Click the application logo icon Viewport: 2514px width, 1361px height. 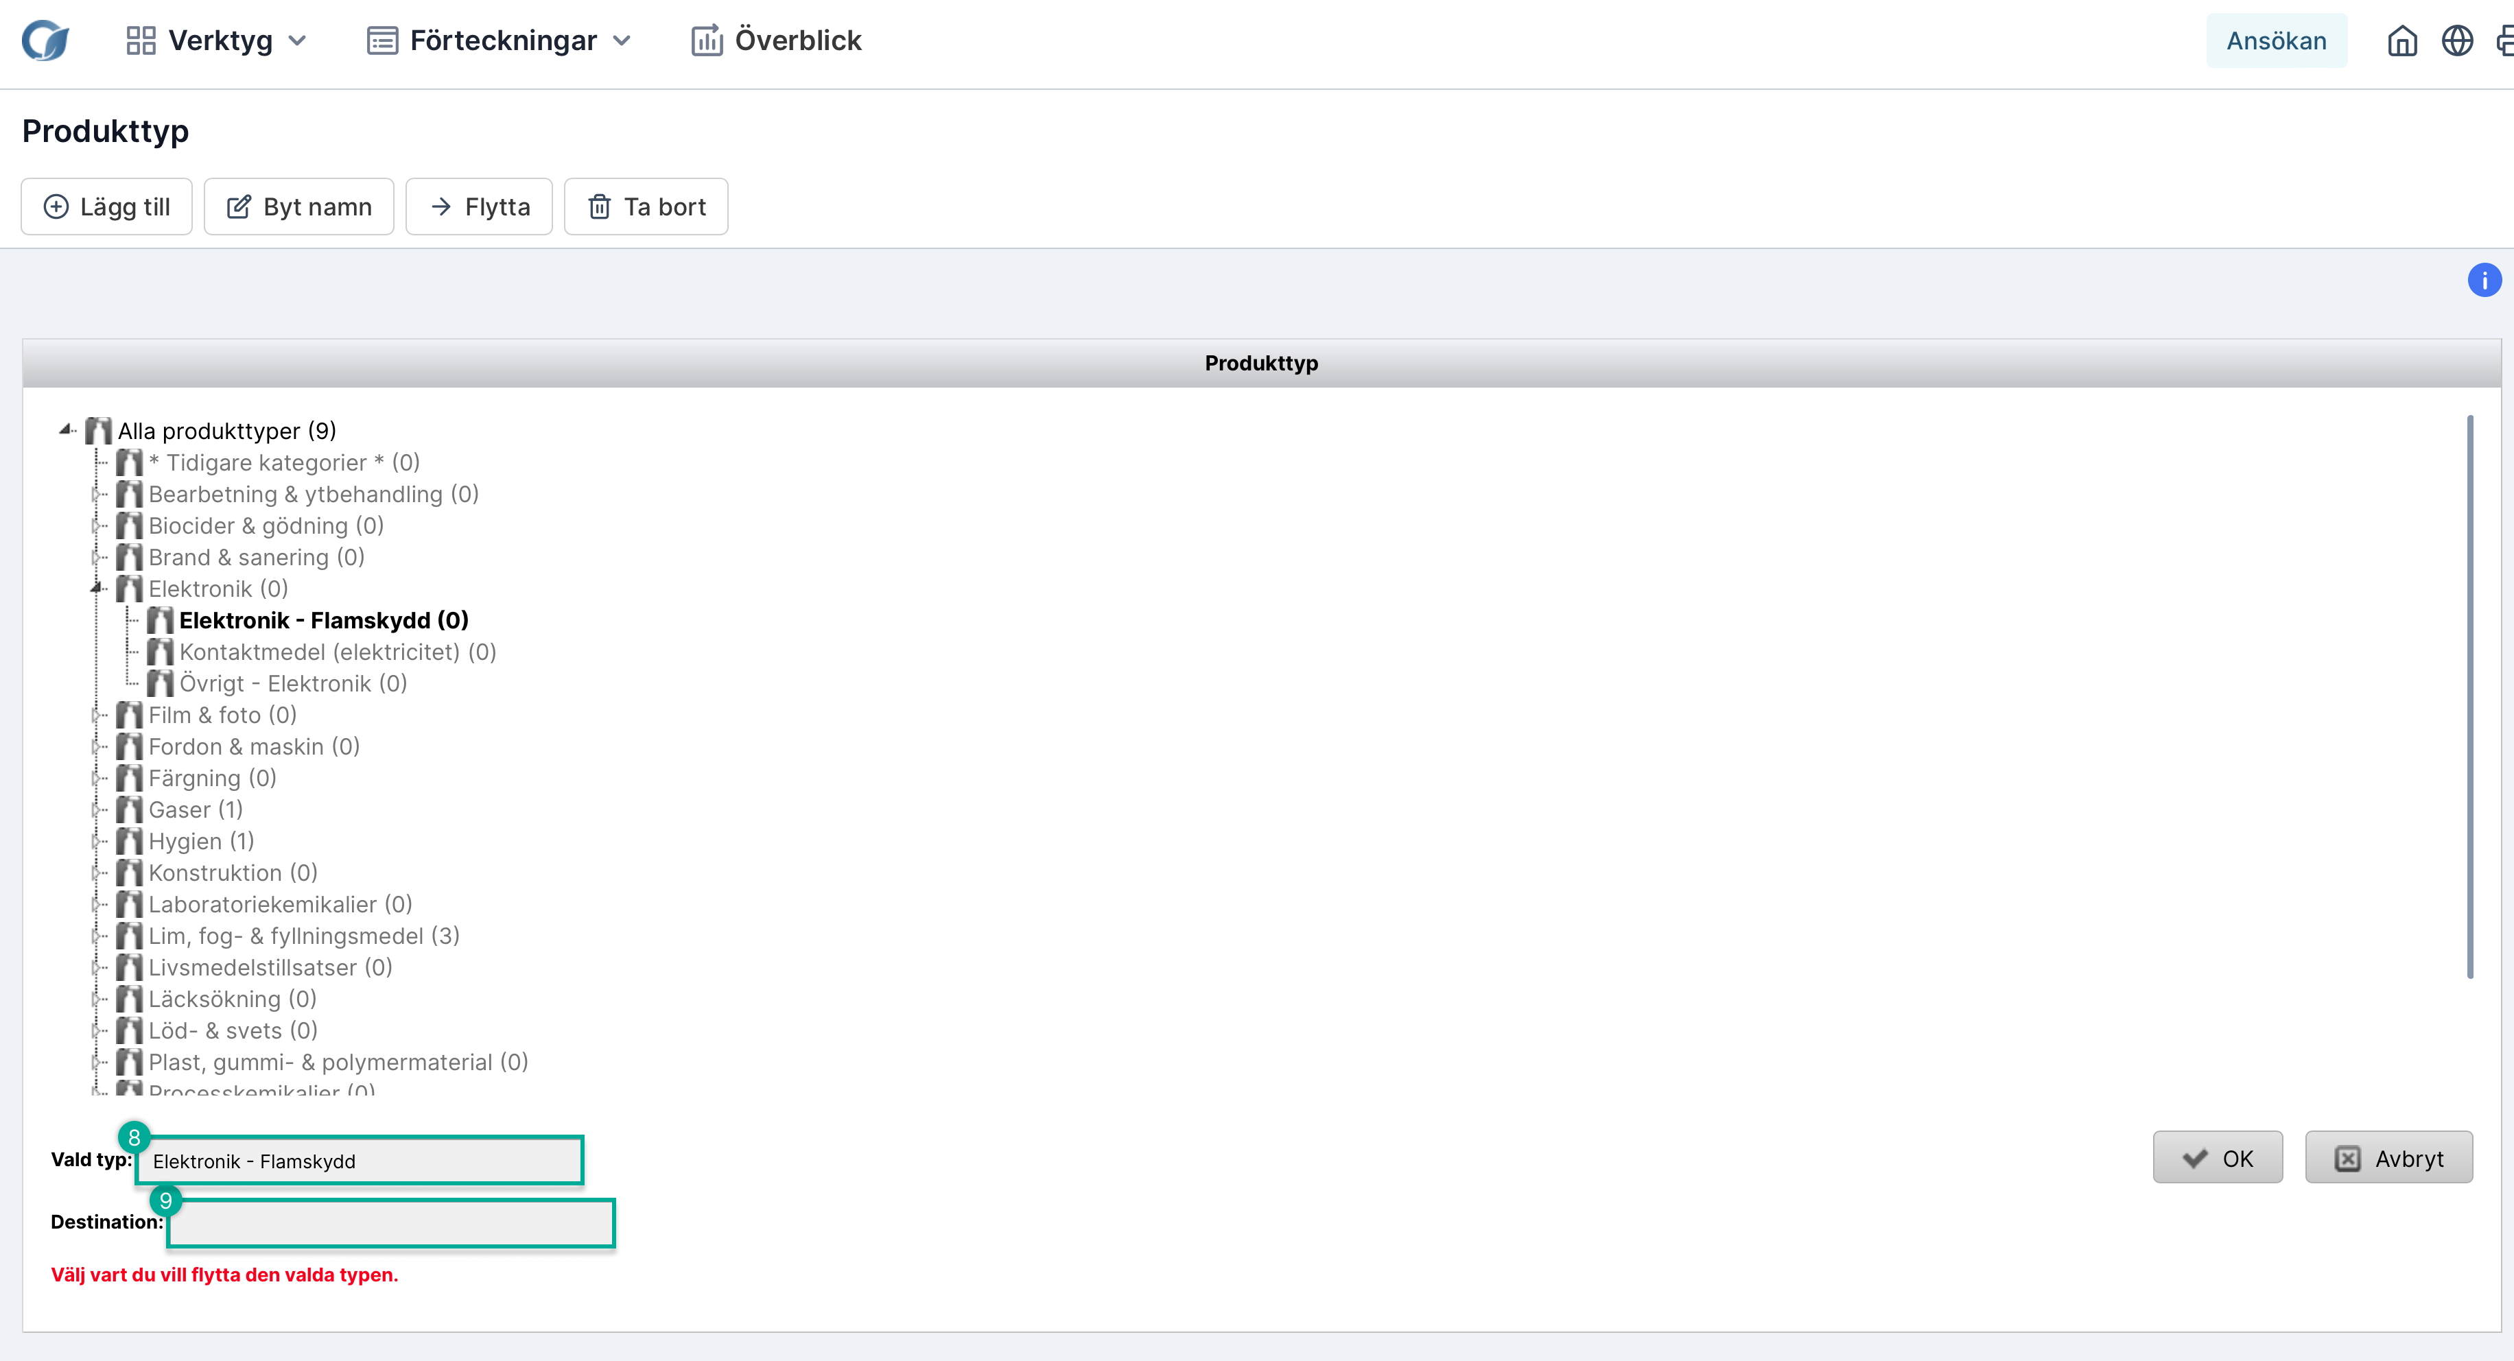point(46,41)
